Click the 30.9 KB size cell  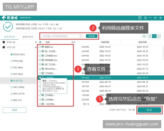coord(85,82)
